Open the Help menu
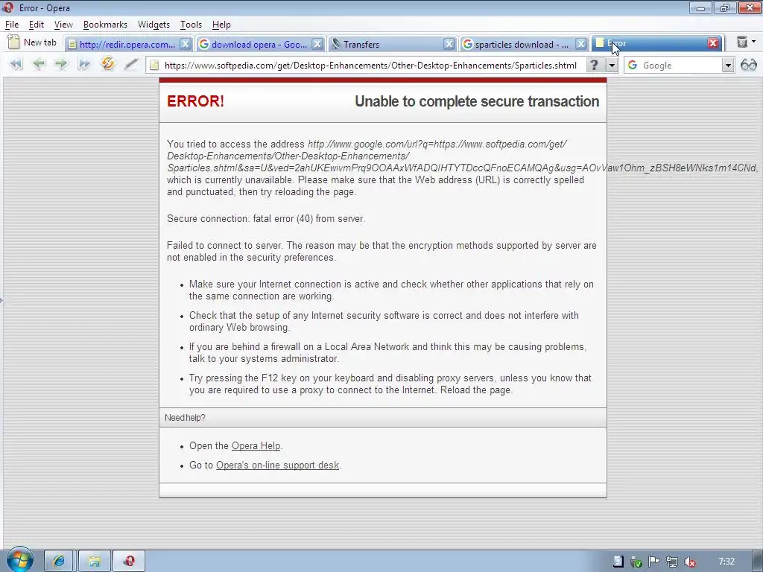Screen dimensions: 763x572 [x=221, y=25]
